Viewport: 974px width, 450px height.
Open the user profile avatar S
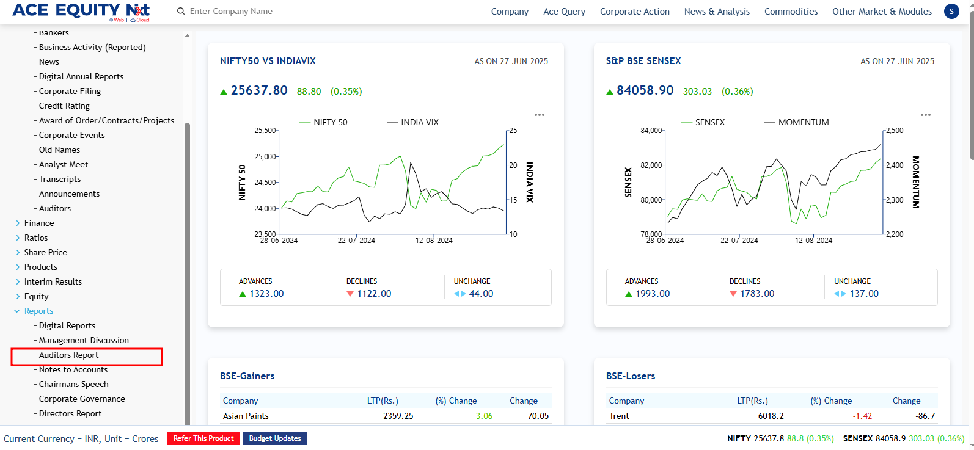pyautogui.click(x=951, y=11)
